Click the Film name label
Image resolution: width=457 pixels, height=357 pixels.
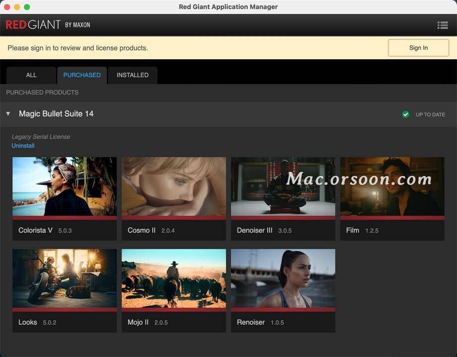point(353,230)
